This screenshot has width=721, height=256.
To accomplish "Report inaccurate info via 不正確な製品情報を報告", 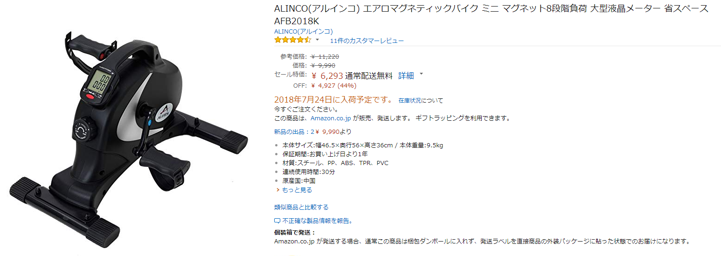I will (317, 221).
